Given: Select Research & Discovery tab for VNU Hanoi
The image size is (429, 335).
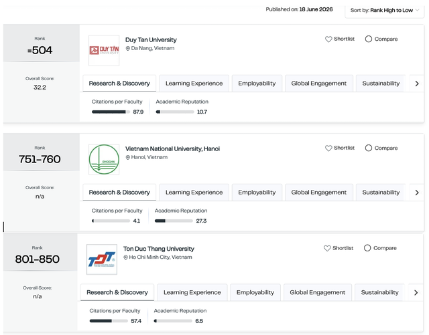Looking at the screenshot, I should (119, 193).
